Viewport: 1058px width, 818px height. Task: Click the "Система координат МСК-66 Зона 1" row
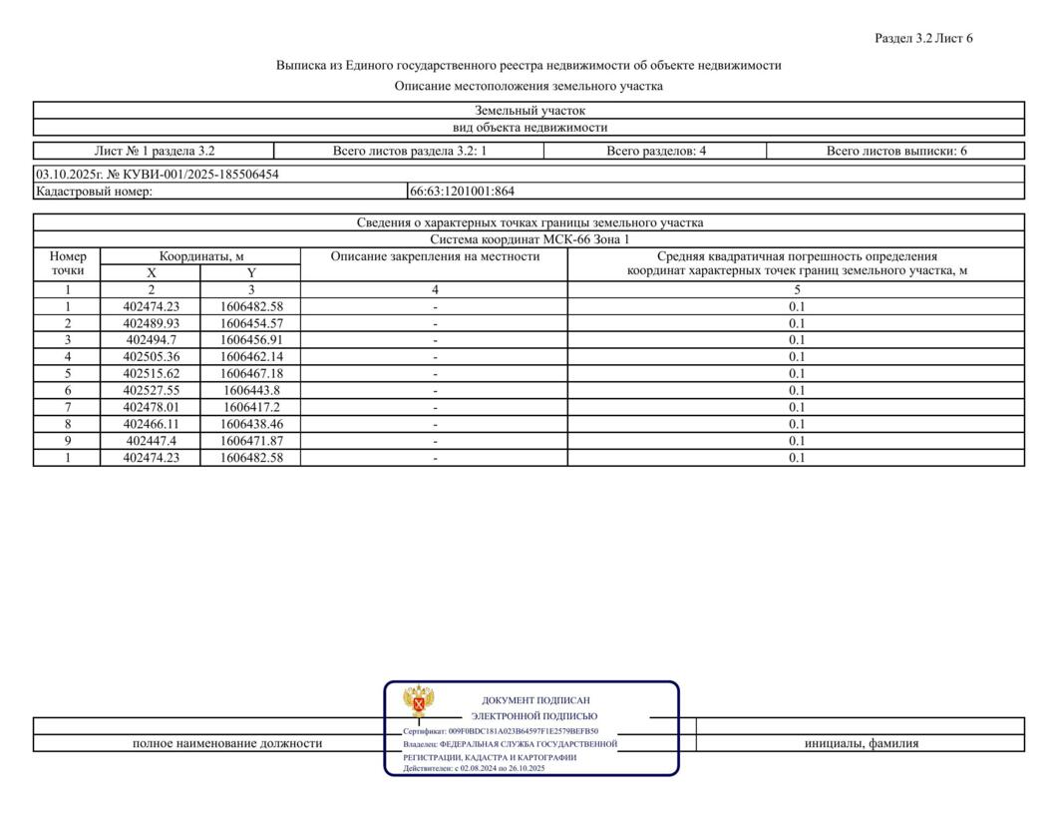tap(529, 239)
